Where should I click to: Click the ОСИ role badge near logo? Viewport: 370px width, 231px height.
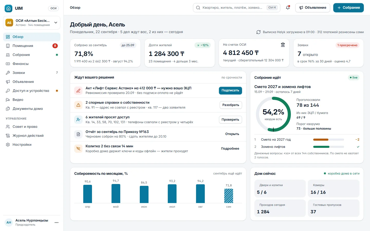[53, 8]
